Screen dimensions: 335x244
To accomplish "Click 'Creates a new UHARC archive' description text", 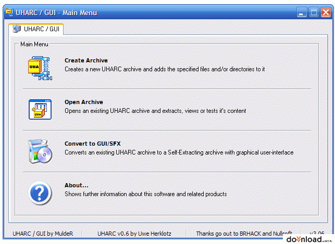I will [165, 69].
